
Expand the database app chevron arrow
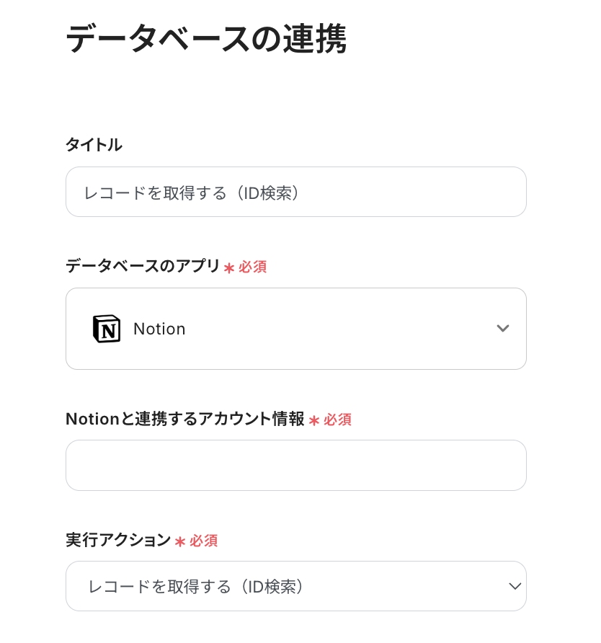[x=503, y=329]
